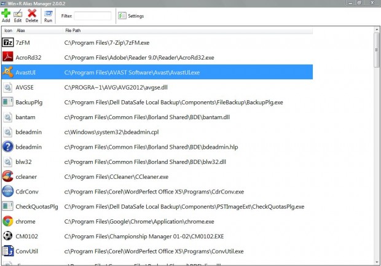381x266 pixels.
Task: Select the AVGSE alias text
Action: point(25,87)
